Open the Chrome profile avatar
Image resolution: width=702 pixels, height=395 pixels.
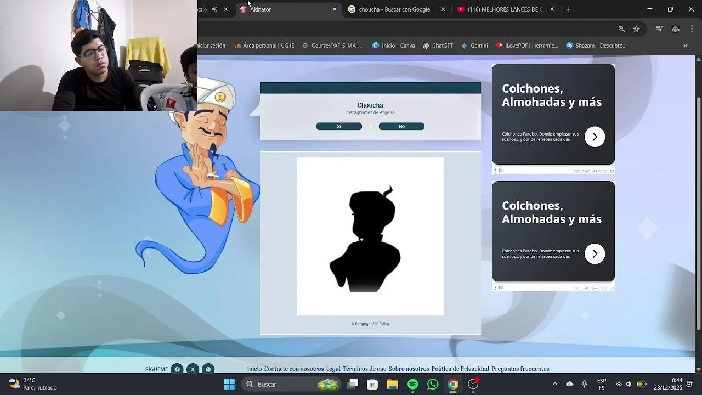676,29
